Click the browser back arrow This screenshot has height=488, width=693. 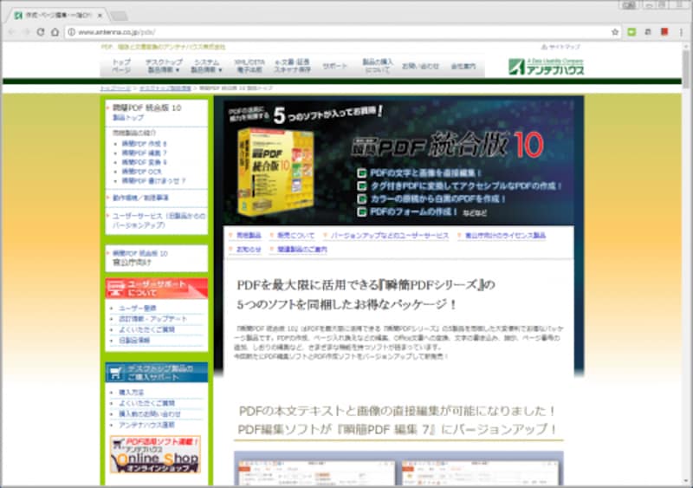(x=11, y=32)
